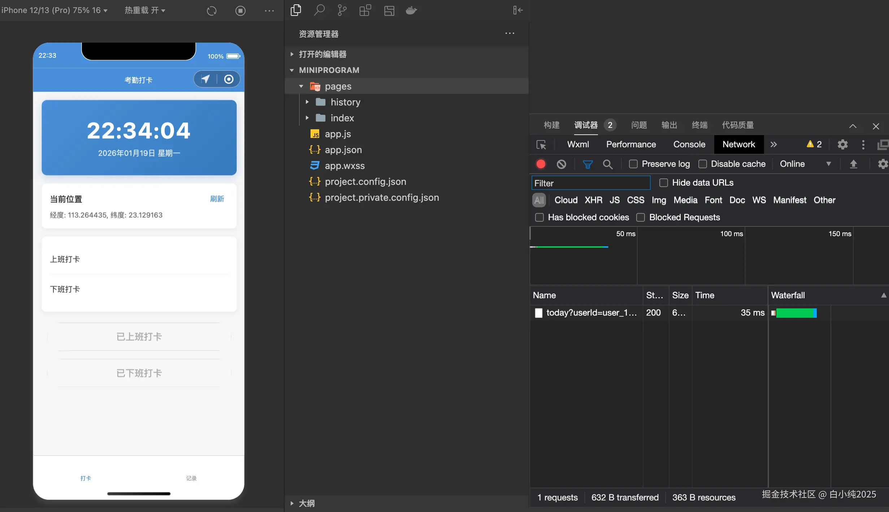Open the Online throttling dropdown

pos(805,164)
